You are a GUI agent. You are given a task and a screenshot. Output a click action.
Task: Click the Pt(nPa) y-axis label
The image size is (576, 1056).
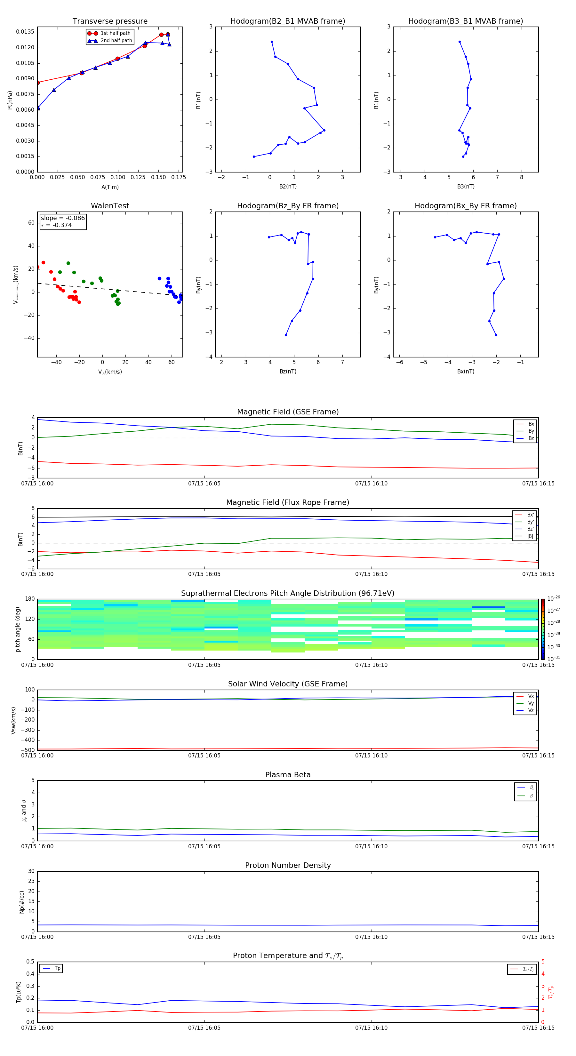click(10, 100)
